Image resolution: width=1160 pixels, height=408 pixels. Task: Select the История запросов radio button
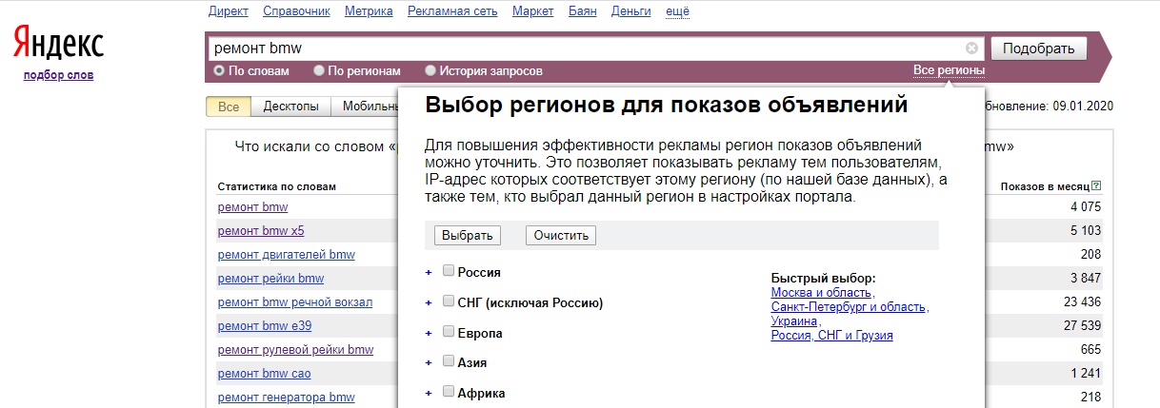(x=430, y=70)
